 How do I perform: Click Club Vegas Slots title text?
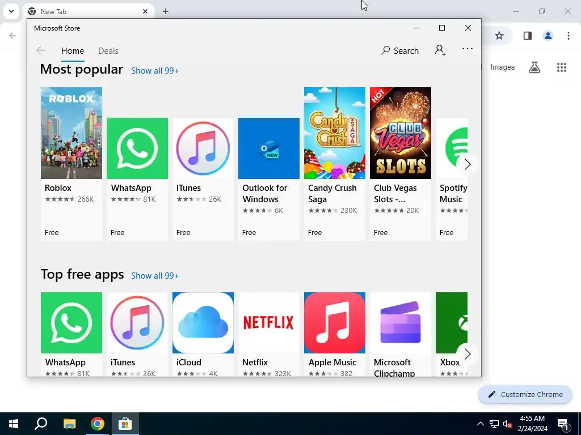tap(395, 194)
